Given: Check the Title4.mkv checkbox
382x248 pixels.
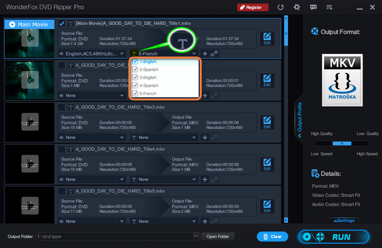Looking at the screenshot, I should 62,149.
